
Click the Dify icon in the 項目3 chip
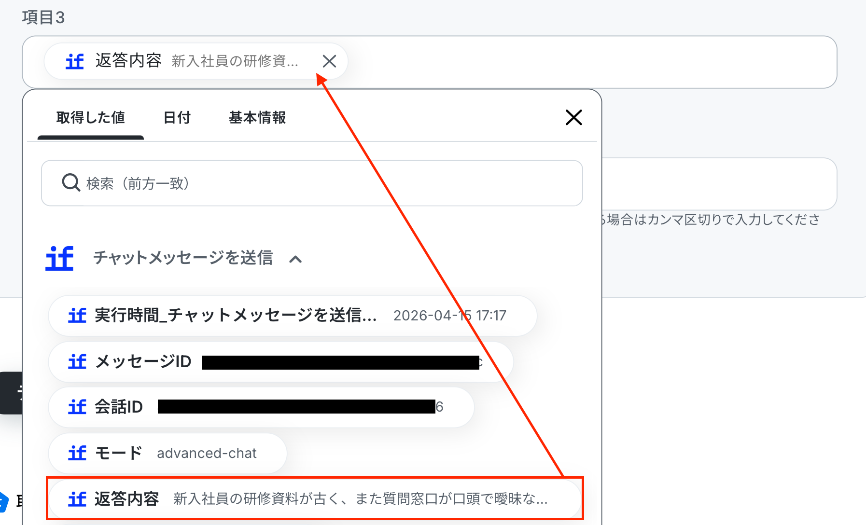pyautogui.click(x=75, y=61)
